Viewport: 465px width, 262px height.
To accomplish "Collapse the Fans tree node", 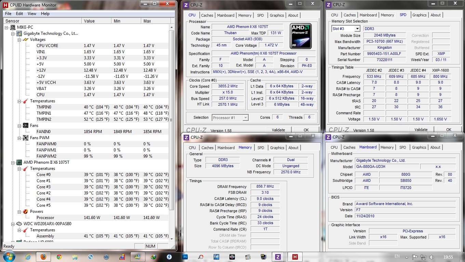I will point(19,126).
